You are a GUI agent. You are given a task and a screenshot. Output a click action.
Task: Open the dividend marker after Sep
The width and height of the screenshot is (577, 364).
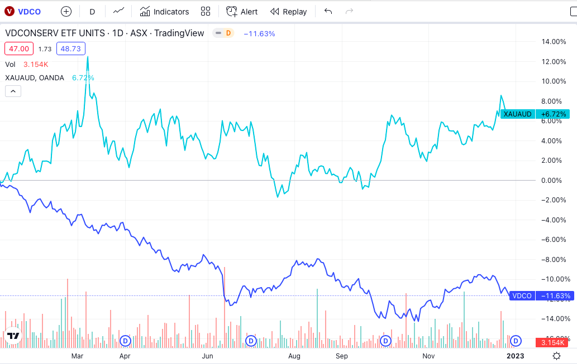point(385,341)
